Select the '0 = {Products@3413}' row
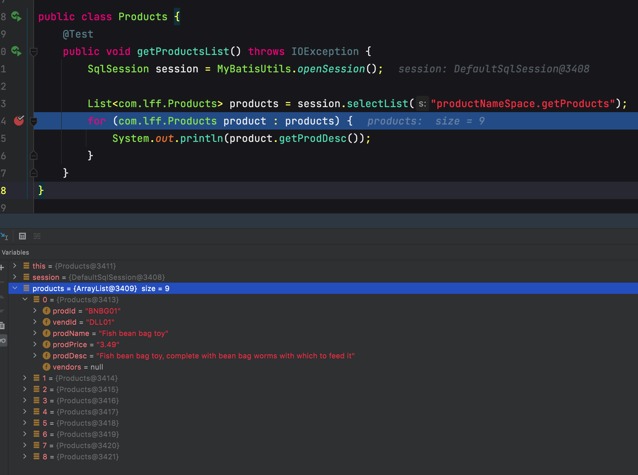638x475 pixels. 323,299
